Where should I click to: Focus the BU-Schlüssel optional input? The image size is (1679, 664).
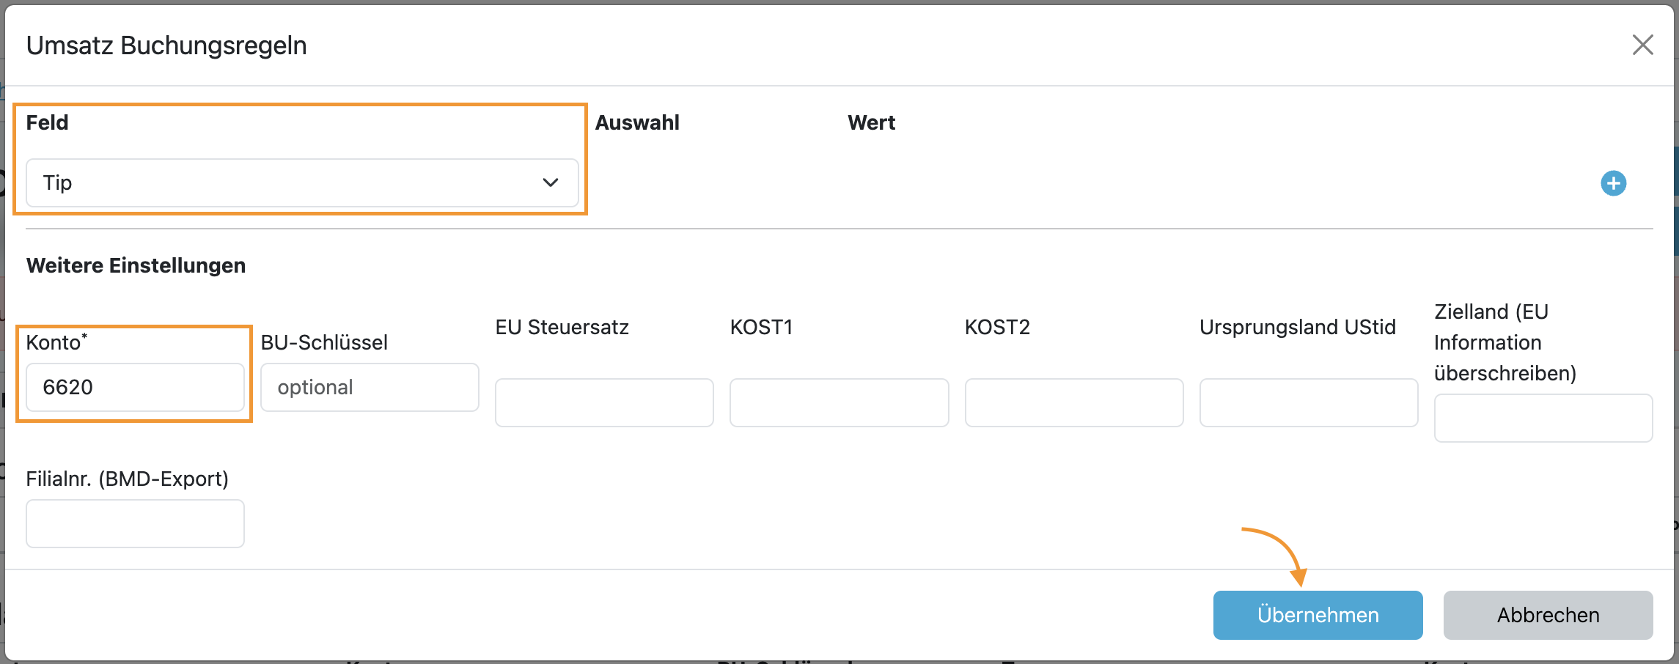[370, 387]
